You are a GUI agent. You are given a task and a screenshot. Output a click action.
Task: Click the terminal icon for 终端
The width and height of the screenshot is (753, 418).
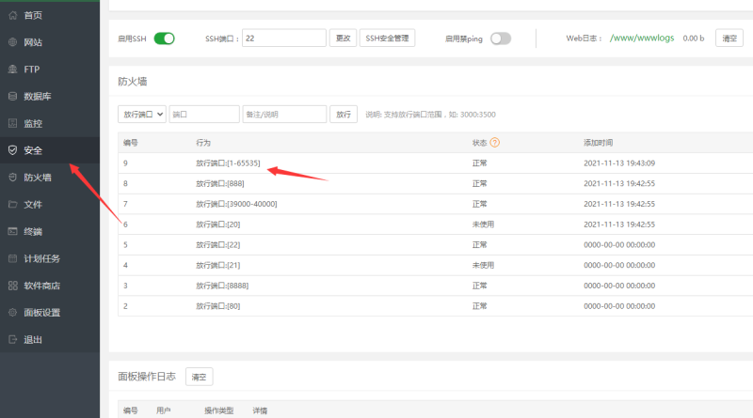pyautogui.click(x=12, y=231)
